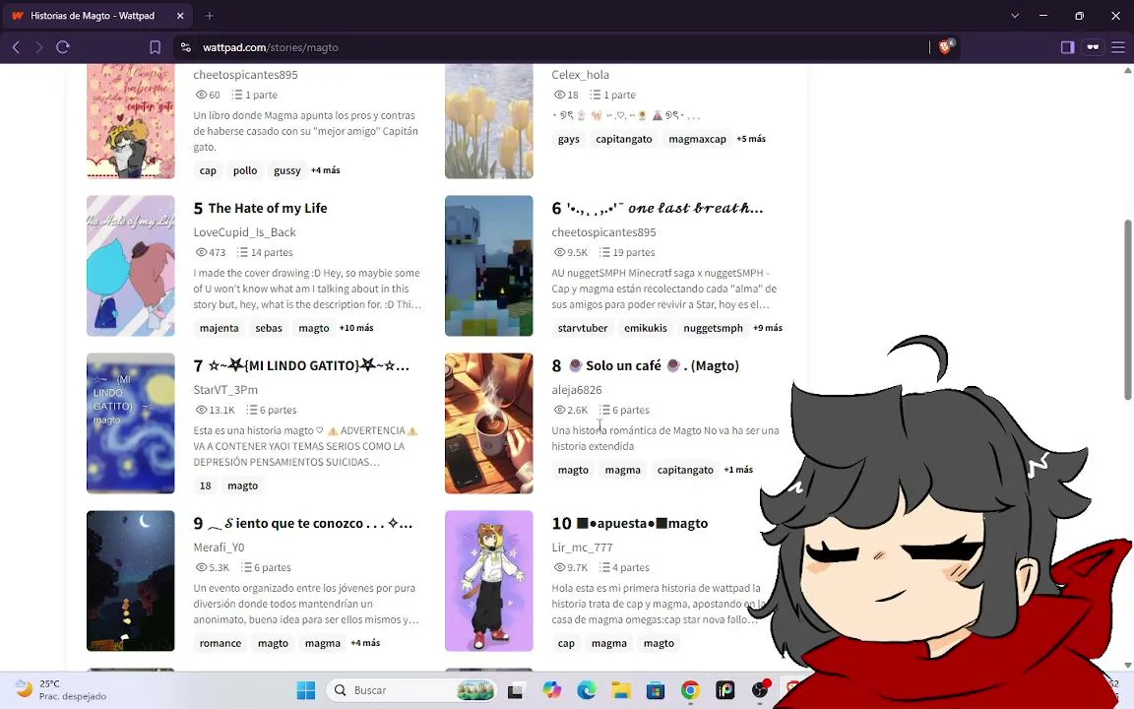
Task: Click the Buscar taskbar search box
Action: 410,690
